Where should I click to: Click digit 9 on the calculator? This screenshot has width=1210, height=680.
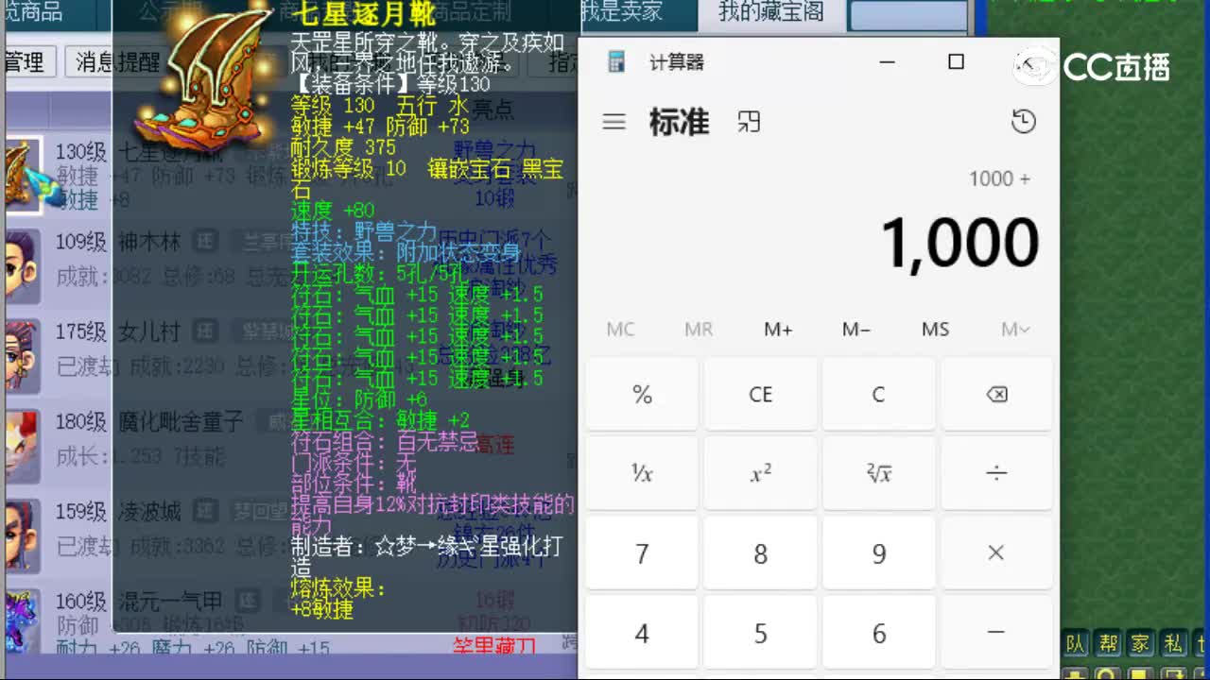pos(878,553)
